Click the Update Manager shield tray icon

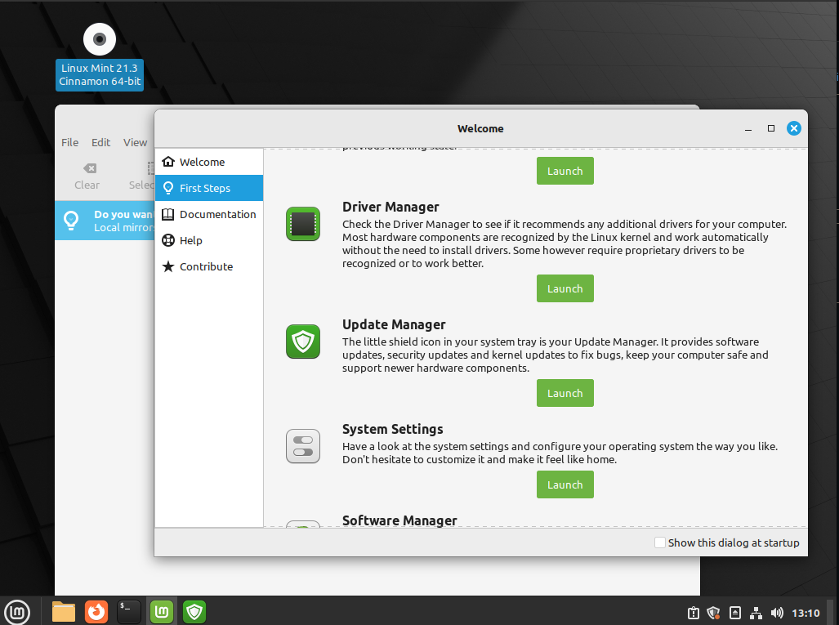click(x=713, y=613)
